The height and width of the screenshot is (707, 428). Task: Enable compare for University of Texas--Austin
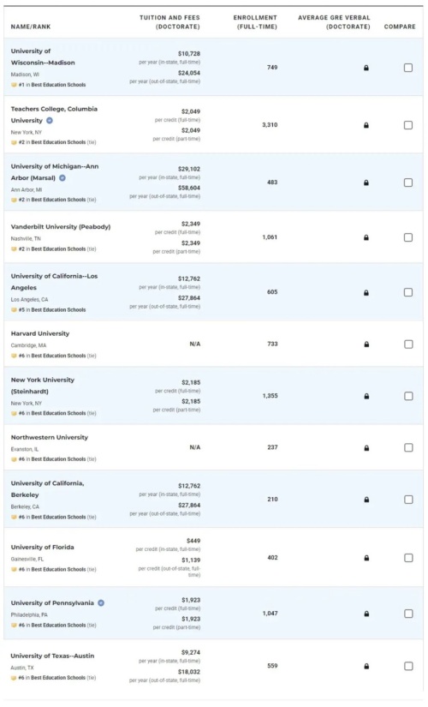coord(408,666)
